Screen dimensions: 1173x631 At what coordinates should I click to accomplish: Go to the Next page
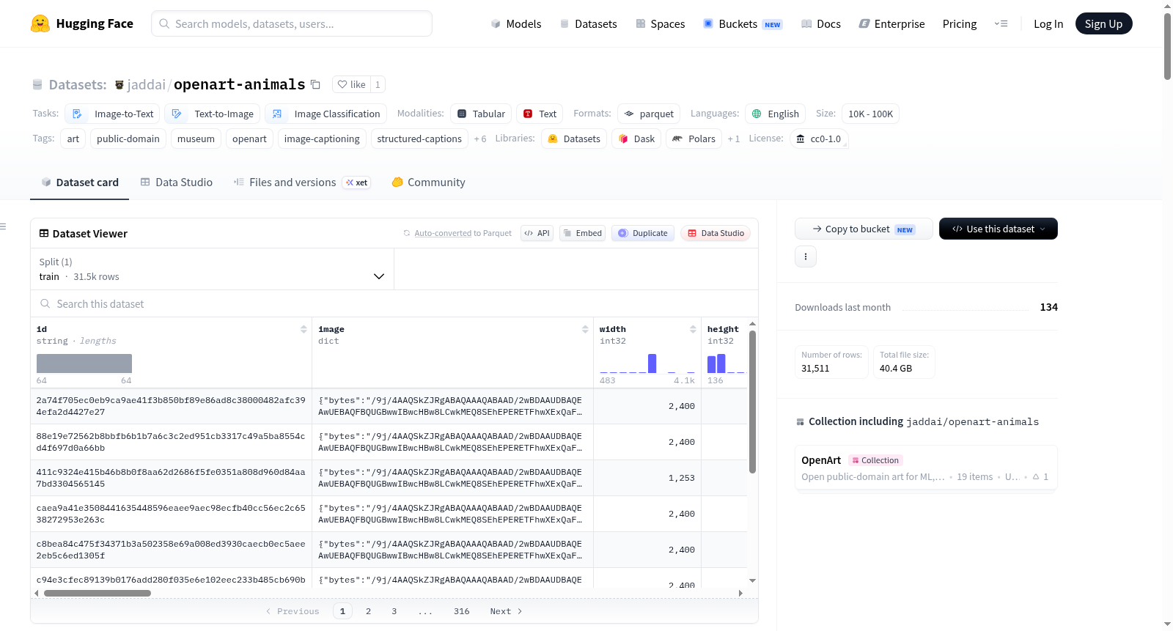(x=506, y=611)
